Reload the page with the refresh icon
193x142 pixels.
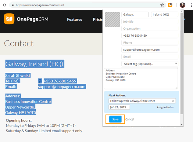pyautogui.click(x=5, y=5)
